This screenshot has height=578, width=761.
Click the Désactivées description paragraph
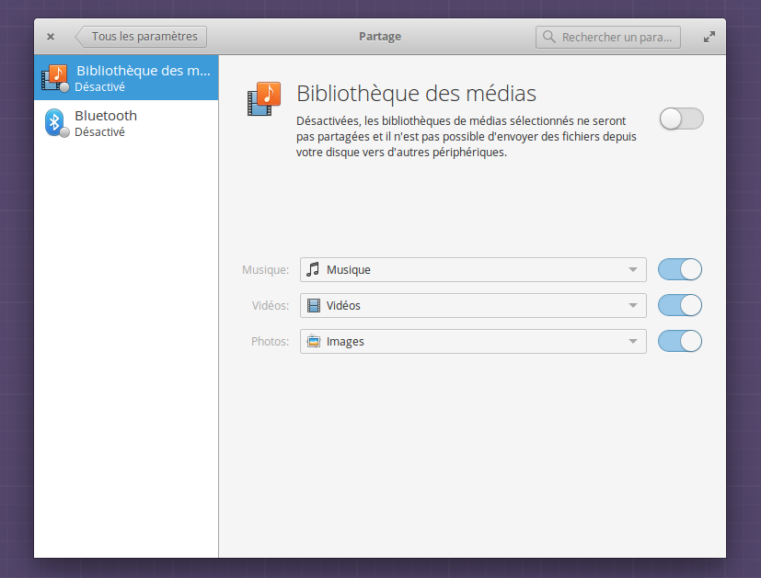[x=466, y=137]
